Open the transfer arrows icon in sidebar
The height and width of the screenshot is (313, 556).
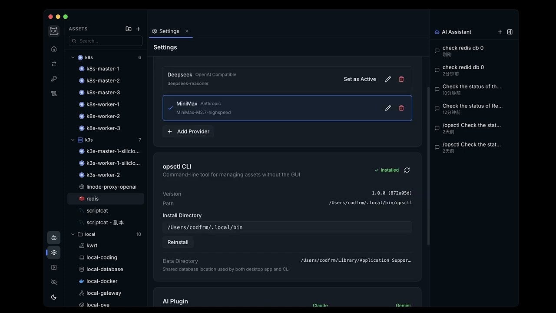(54, 64)
